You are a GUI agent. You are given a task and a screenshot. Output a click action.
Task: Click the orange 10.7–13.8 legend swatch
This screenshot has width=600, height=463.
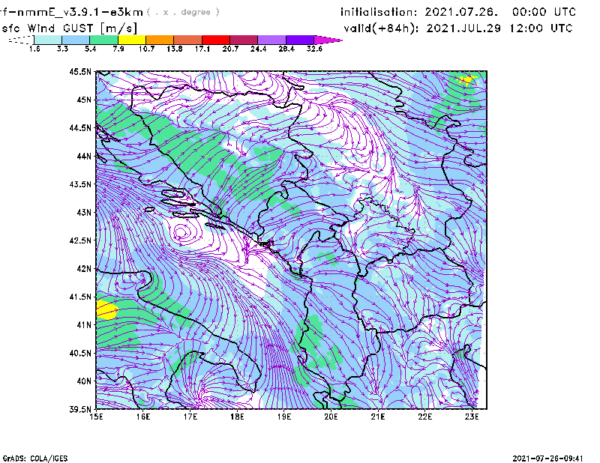pyautogui.click(x=160, y=40)
